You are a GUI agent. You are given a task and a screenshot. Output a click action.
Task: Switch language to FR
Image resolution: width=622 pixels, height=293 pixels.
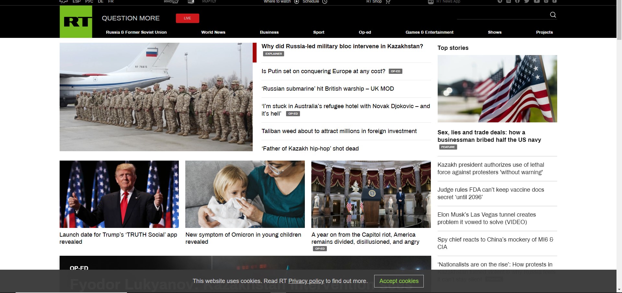(x=111, y=1)
